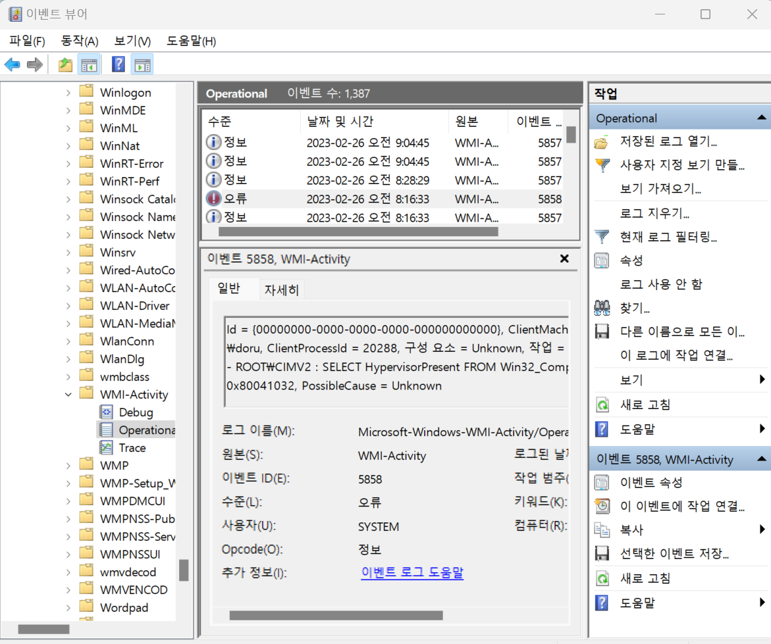This screenshot has width=771, height=644.
Task: Select the WMPNSSUI tree item
Action: click(x=130, y=554)
